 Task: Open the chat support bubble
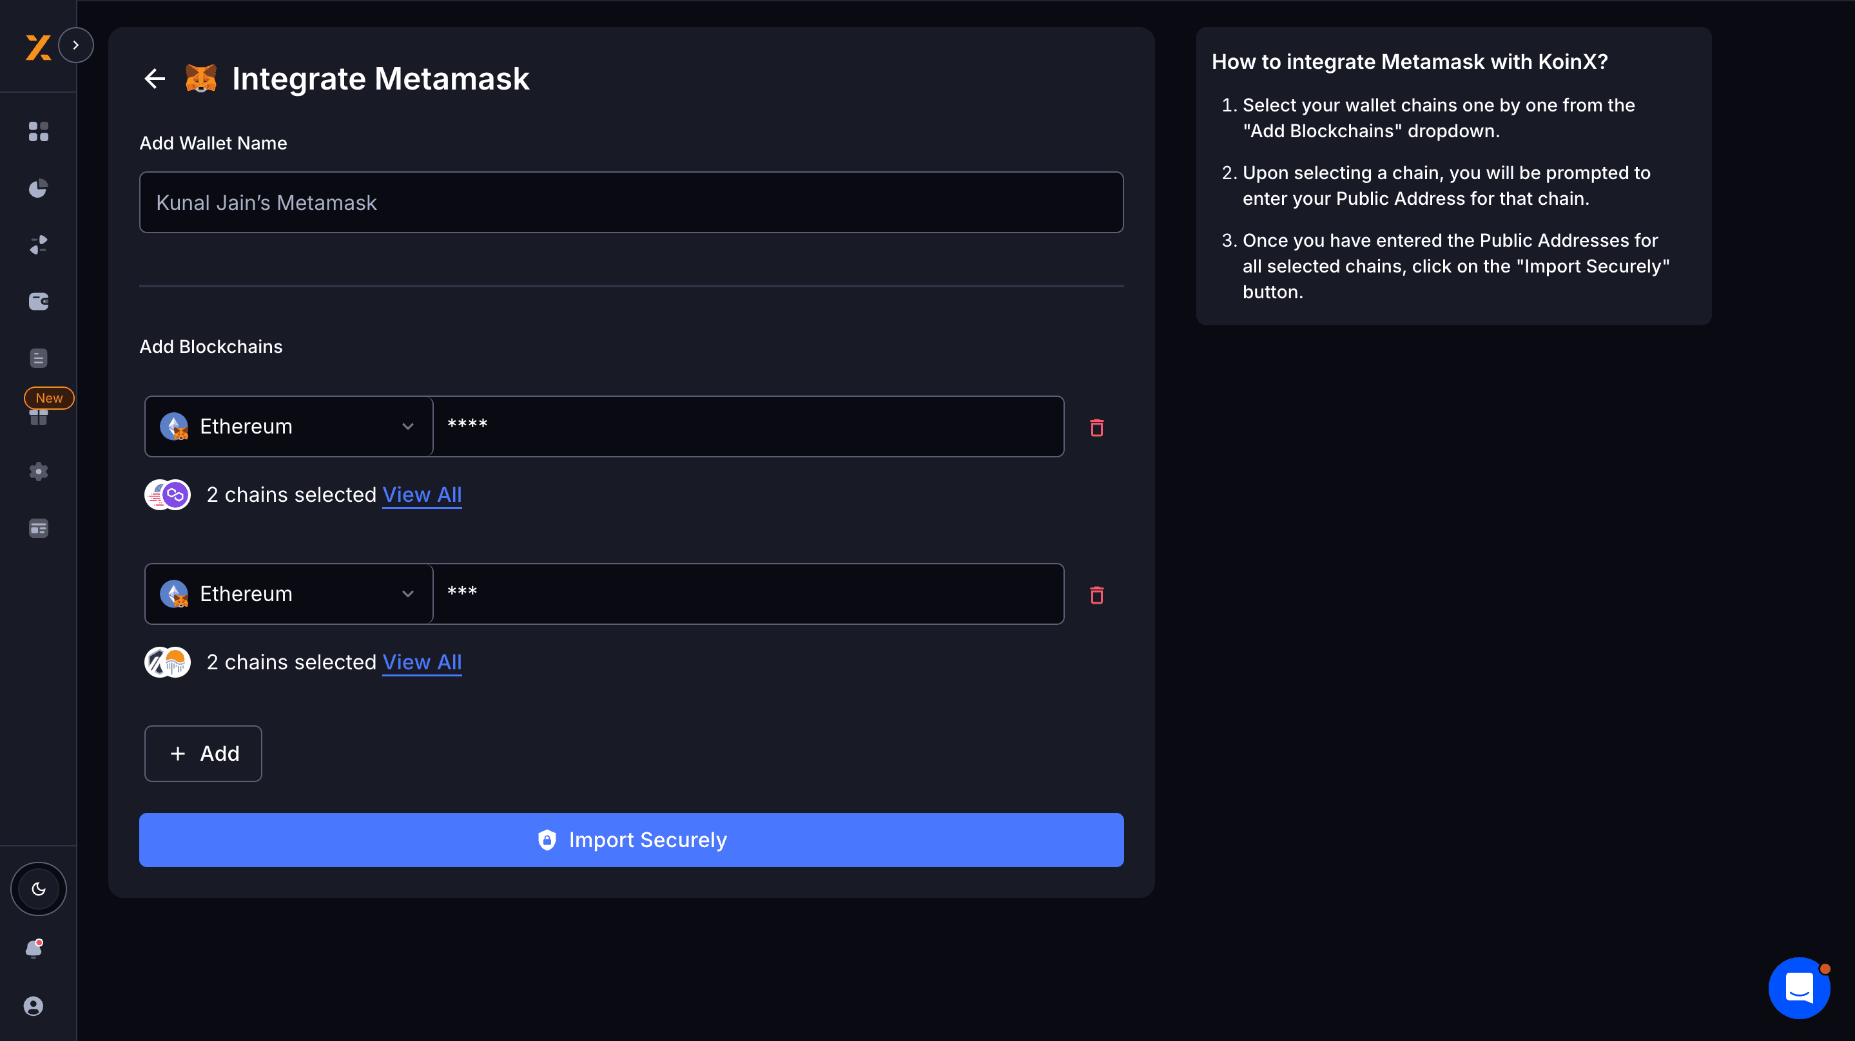[1799, 988]
